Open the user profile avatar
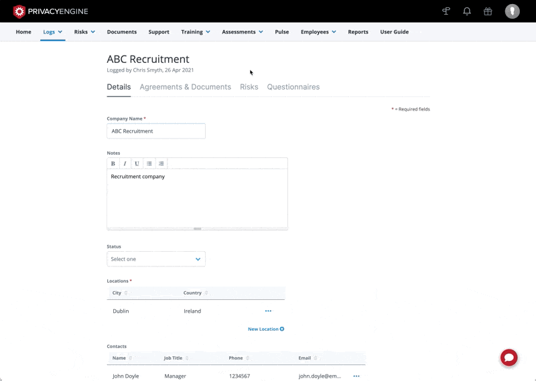Viewport: 536px width, 381px height. [x=512, y=11]
